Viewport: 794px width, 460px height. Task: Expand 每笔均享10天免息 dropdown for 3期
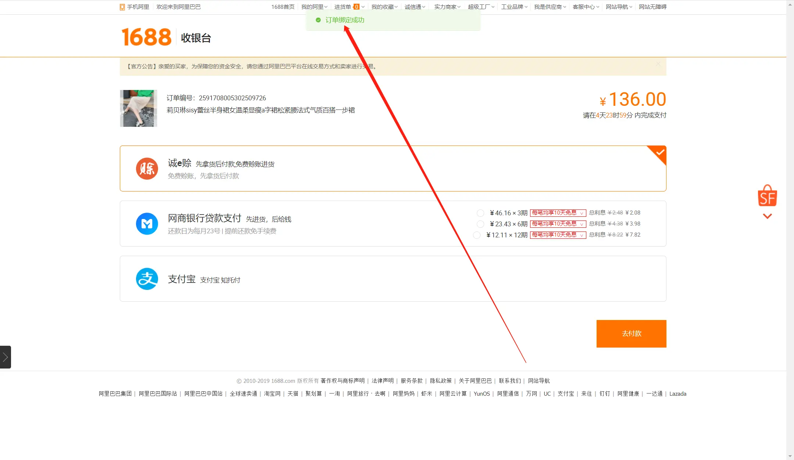coord(558,213)
